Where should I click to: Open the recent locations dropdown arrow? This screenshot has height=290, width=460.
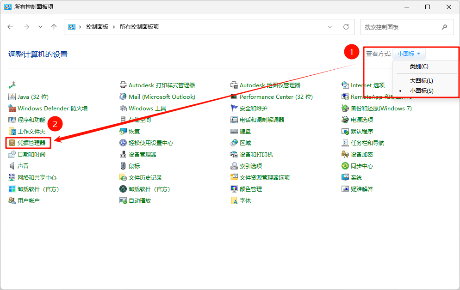click(x=41, y=27)
